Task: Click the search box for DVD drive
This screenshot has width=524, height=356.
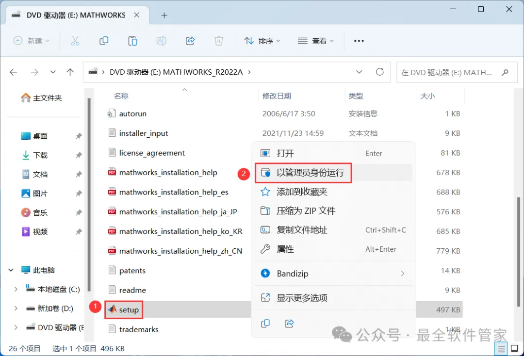Action: [457, 72]
